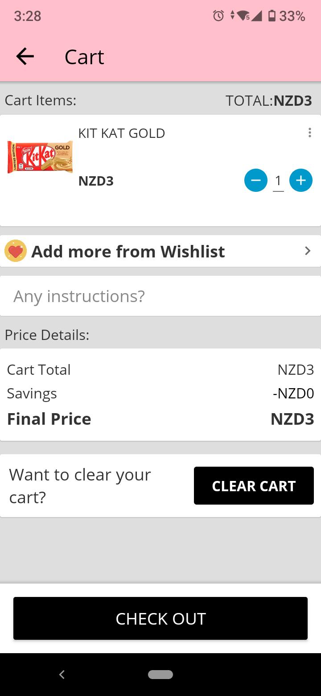Tap the Cart page title

(x=84, y=57)
